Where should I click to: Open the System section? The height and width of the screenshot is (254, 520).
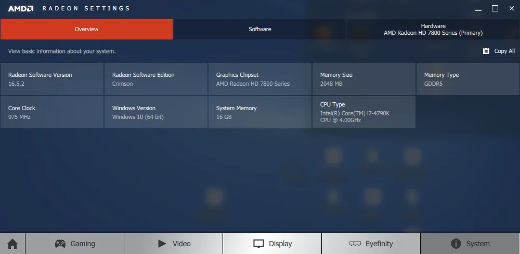(x=470, y=244)
